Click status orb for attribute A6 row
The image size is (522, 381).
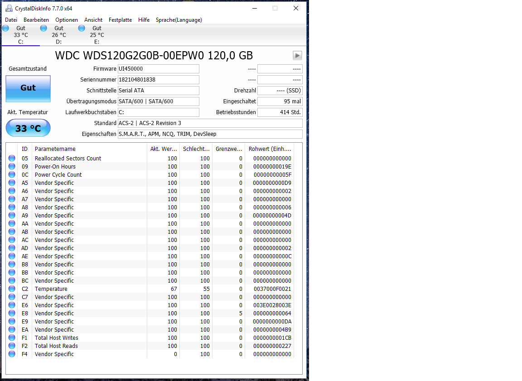tap(12, 191)
